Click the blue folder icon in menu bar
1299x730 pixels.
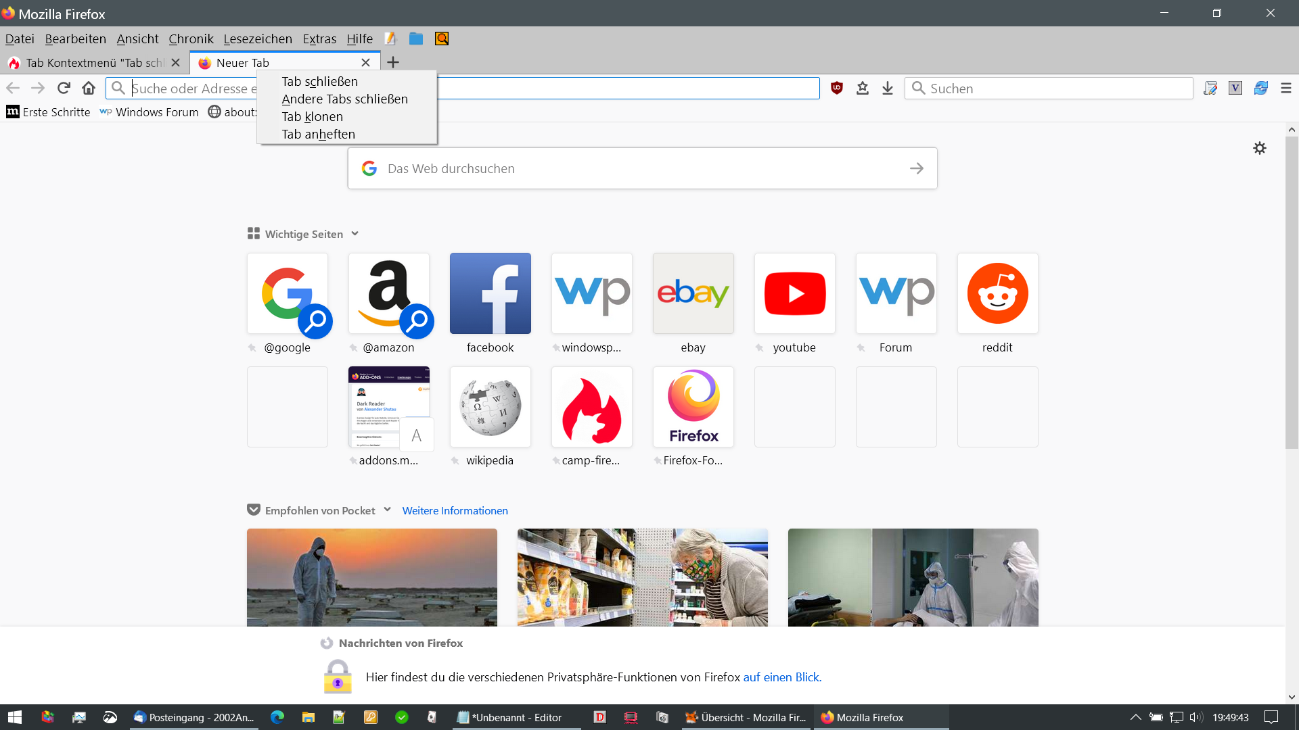(416, 39)
